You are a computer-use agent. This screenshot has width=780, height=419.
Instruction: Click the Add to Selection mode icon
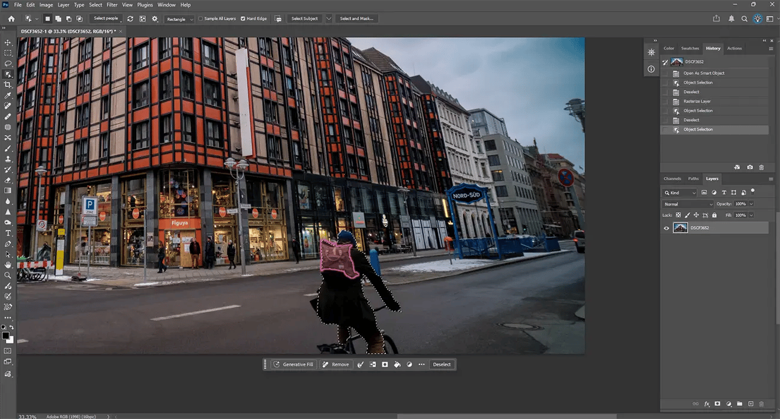pos(59,19)
